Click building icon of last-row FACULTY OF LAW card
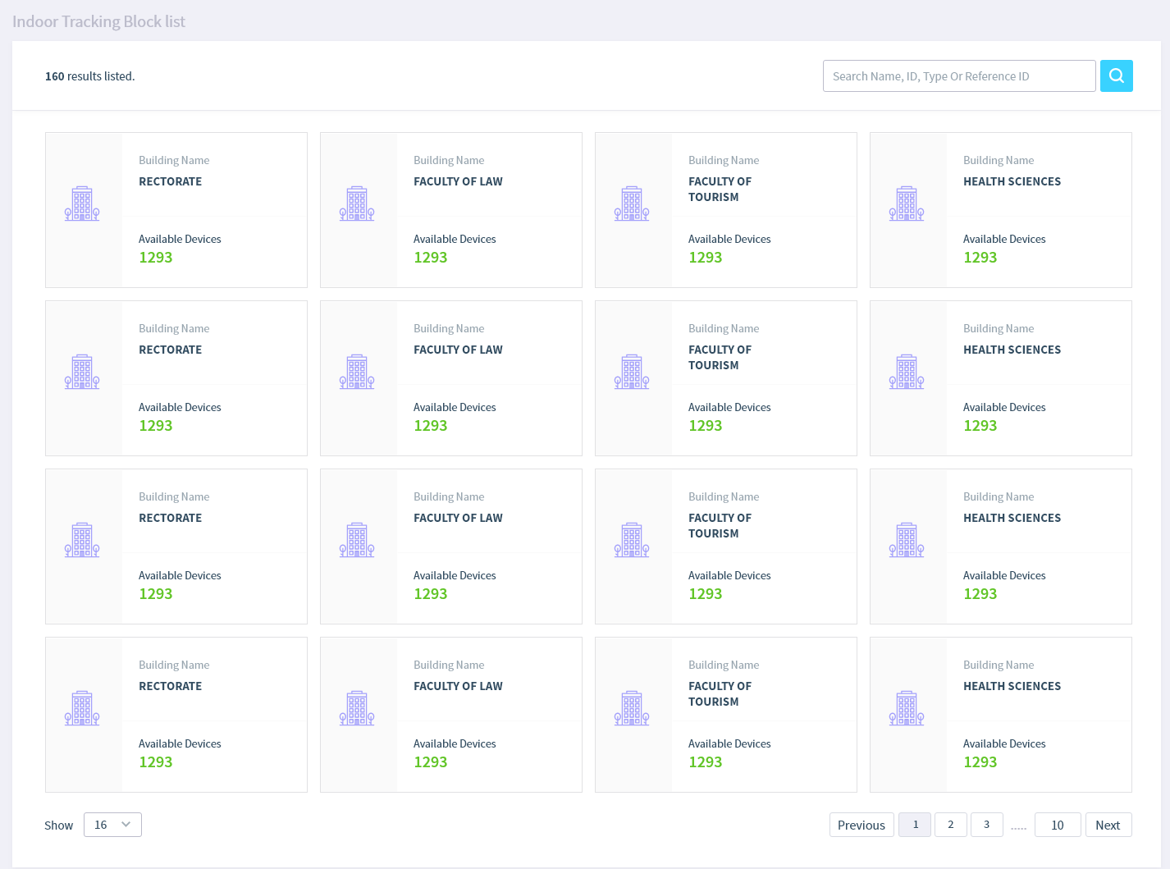Screen dimensions: 1170x869 [x=357, y=708]
